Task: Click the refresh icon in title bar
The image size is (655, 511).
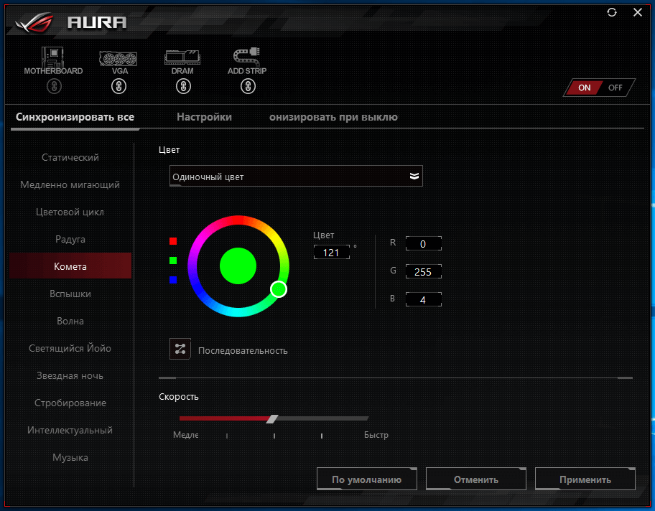Action: tap(612, 12)
